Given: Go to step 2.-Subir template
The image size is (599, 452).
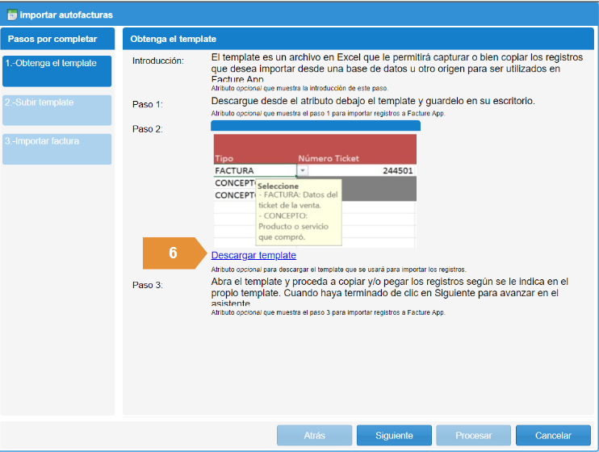Looking at the screenshot, I should pos(57,110).
